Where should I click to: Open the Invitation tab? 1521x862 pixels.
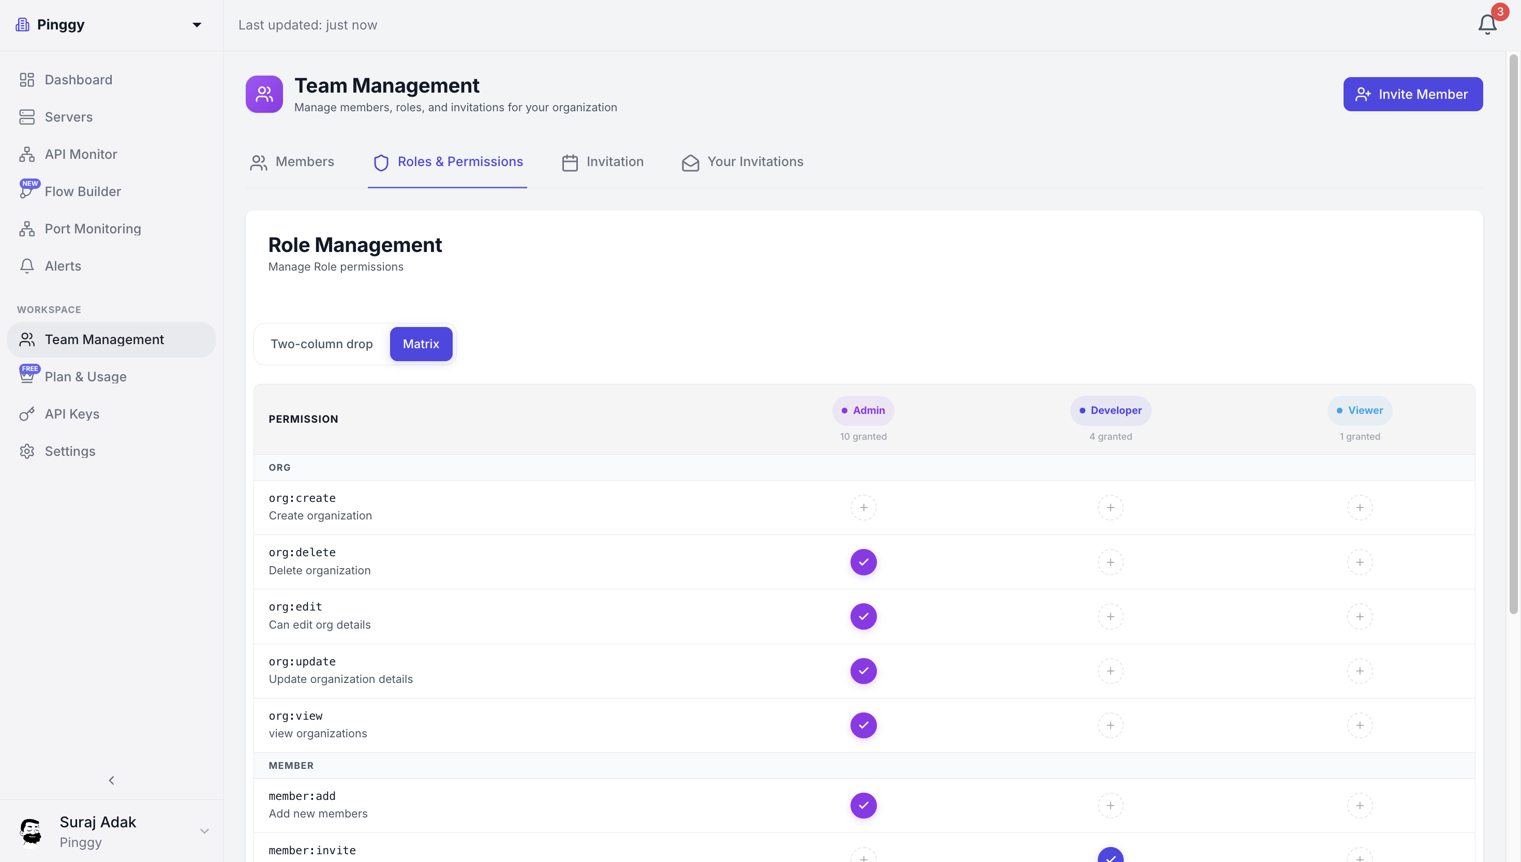(x=603, y=162)
